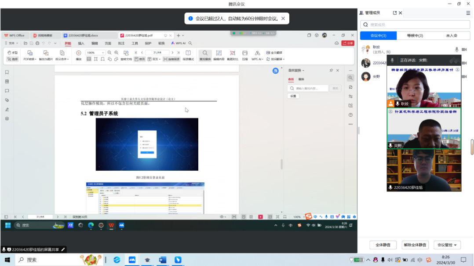This screenshot has height=266, width=474.
Task: Expand the PDF转换 dropdown
Action: pyautogui.click(x=30, y=59)
